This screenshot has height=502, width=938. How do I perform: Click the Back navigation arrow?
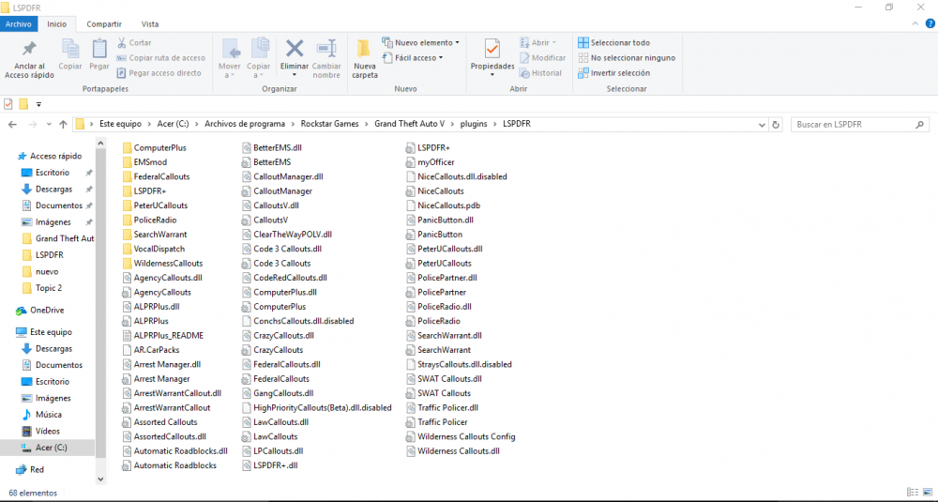(x=12, y=125)
